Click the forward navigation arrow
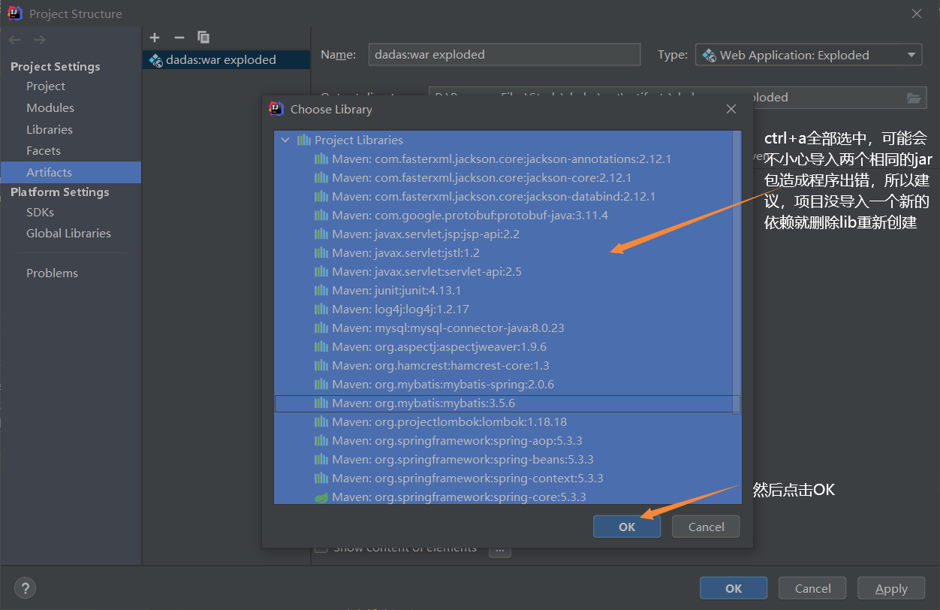The width and height of the screenshot is (940, 610). coord(39,40)
